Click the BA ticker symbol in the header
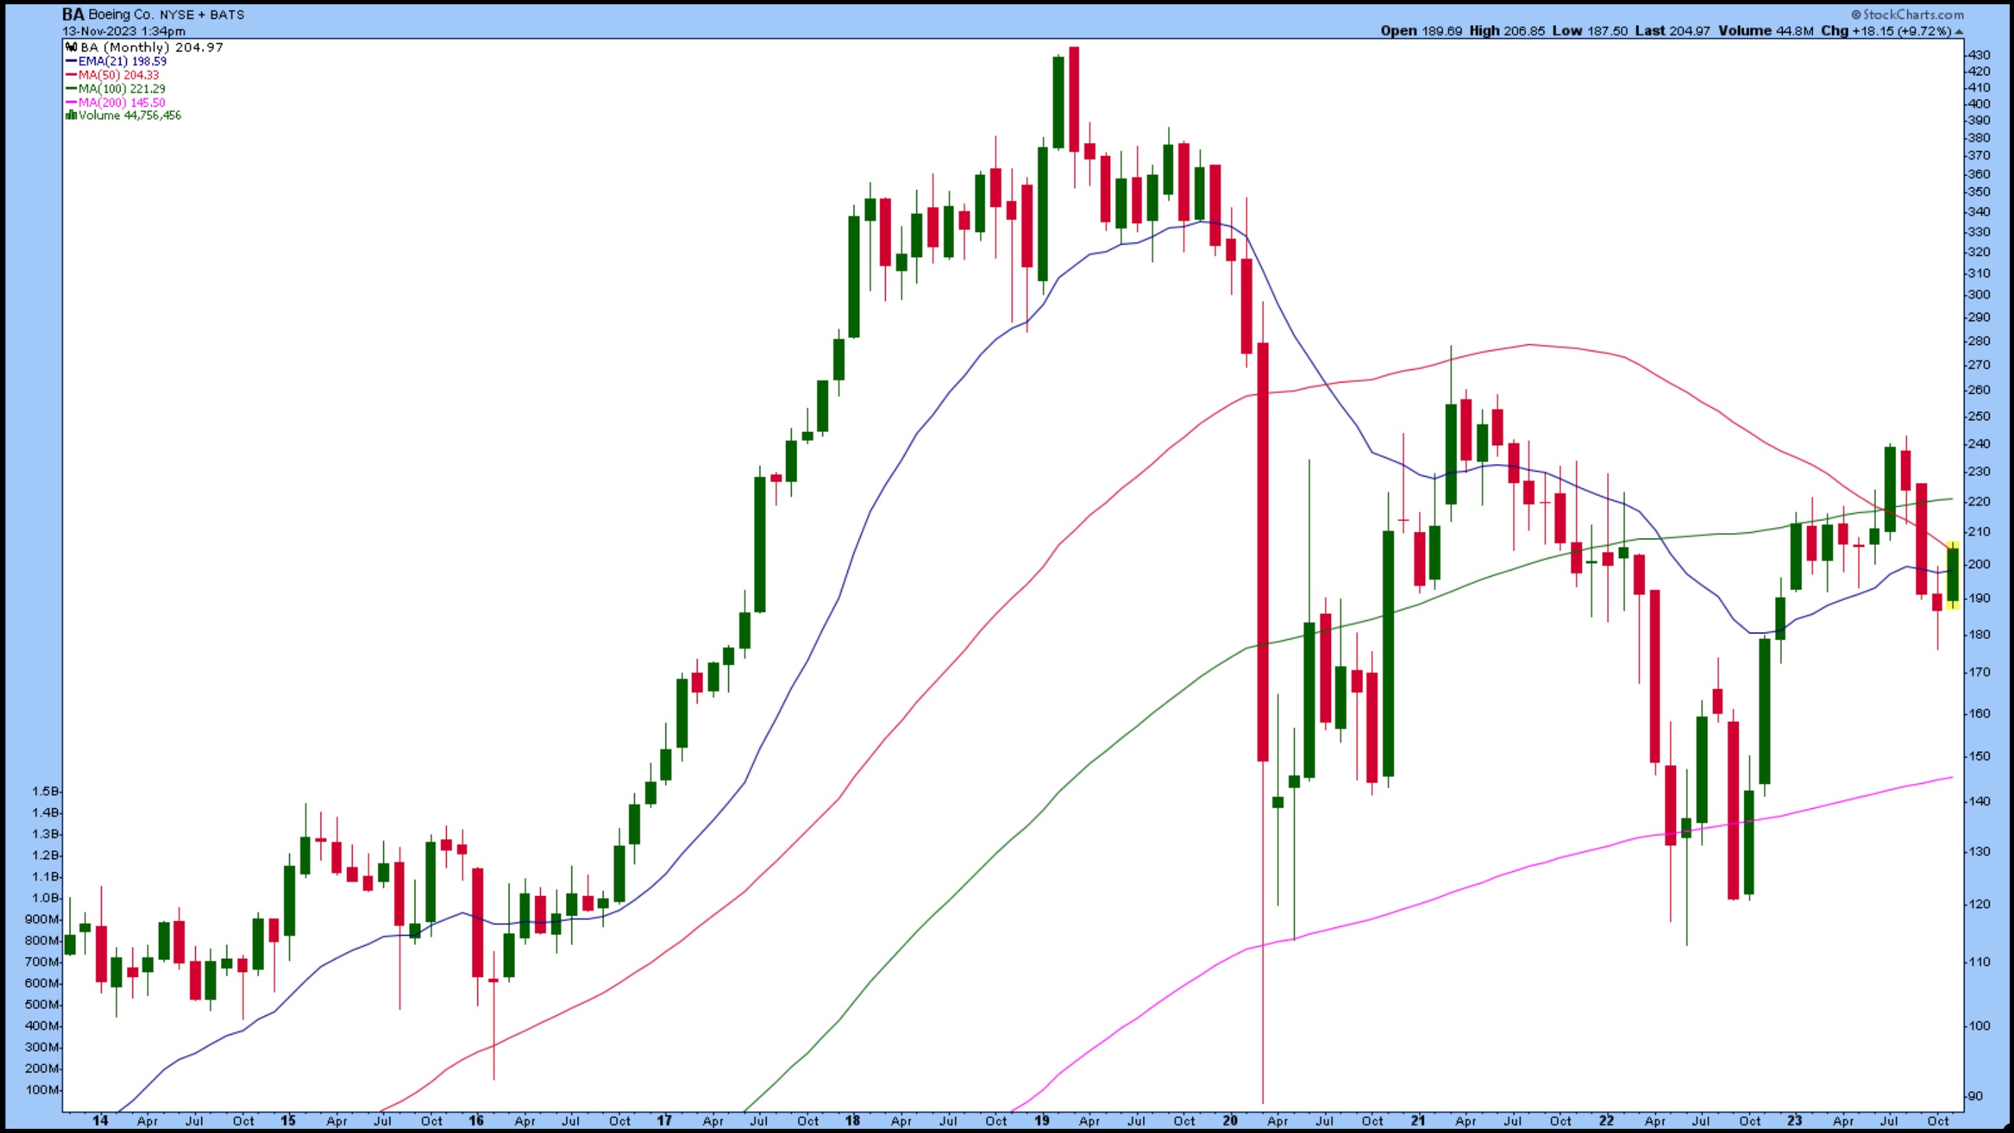The width and height of the screenshot is (2014, 1133). coord(72,14)
